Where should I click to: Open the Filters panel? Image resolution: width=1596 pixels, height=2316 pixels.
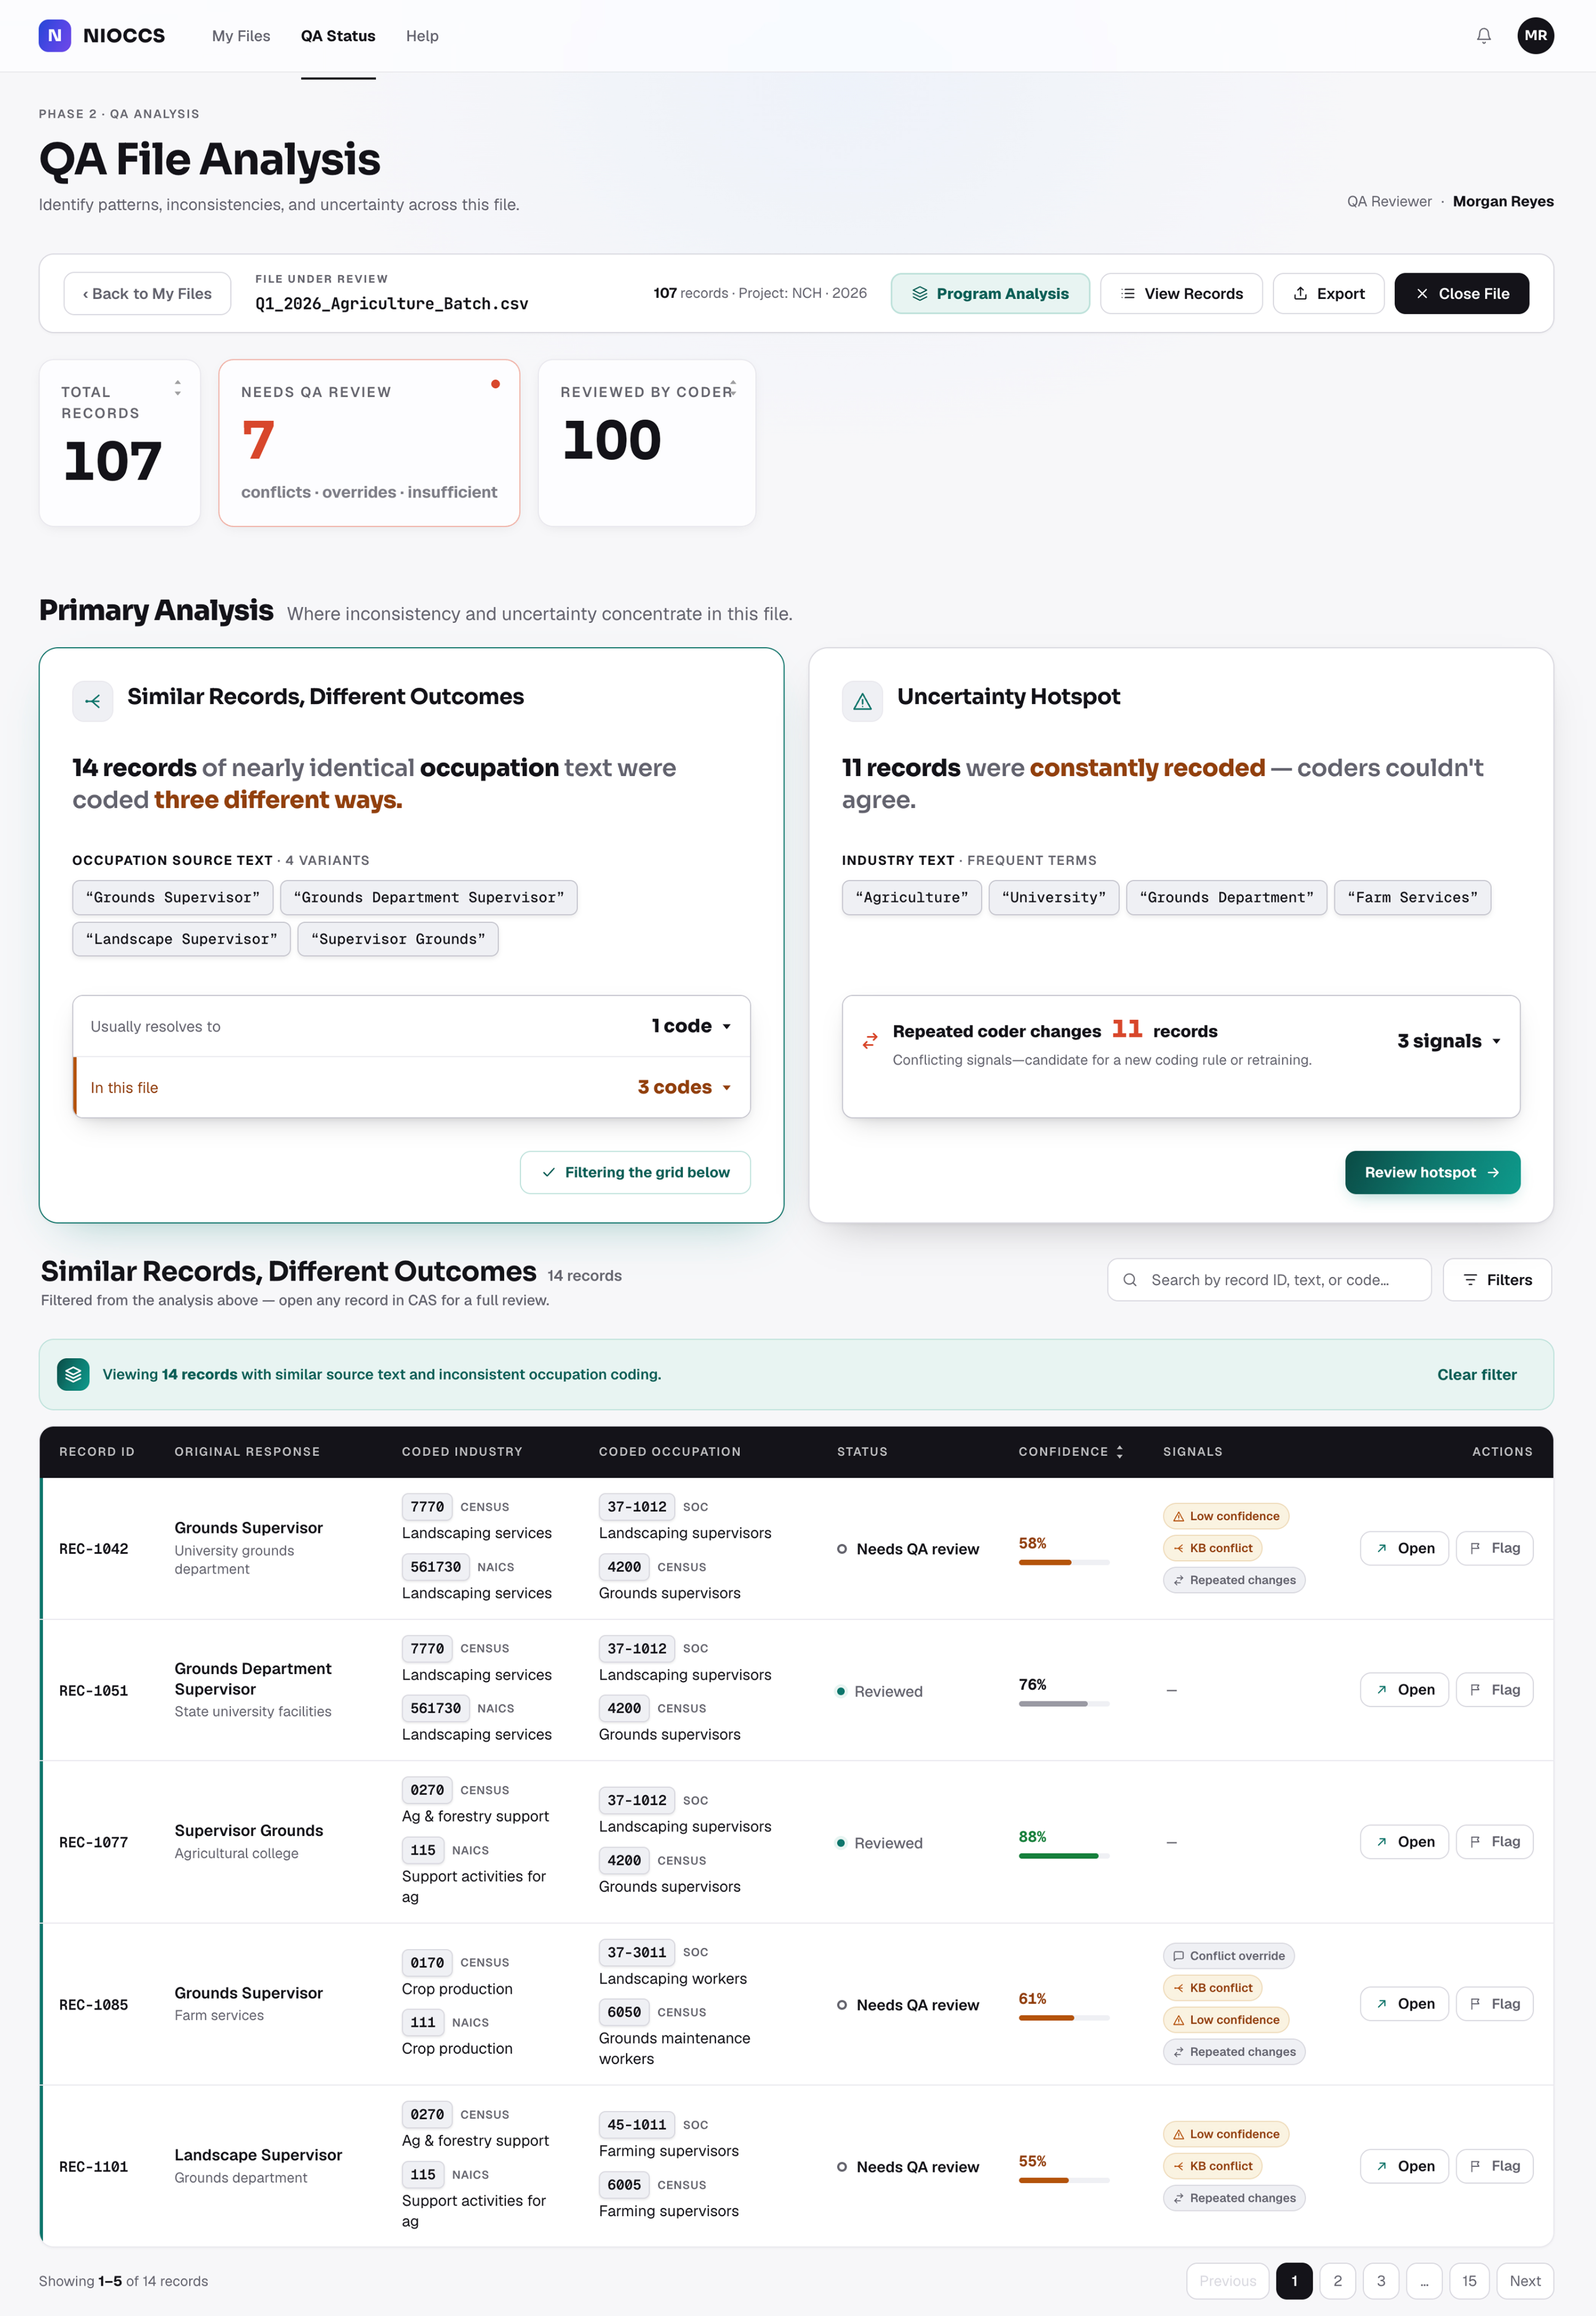click(1497, 1280)
